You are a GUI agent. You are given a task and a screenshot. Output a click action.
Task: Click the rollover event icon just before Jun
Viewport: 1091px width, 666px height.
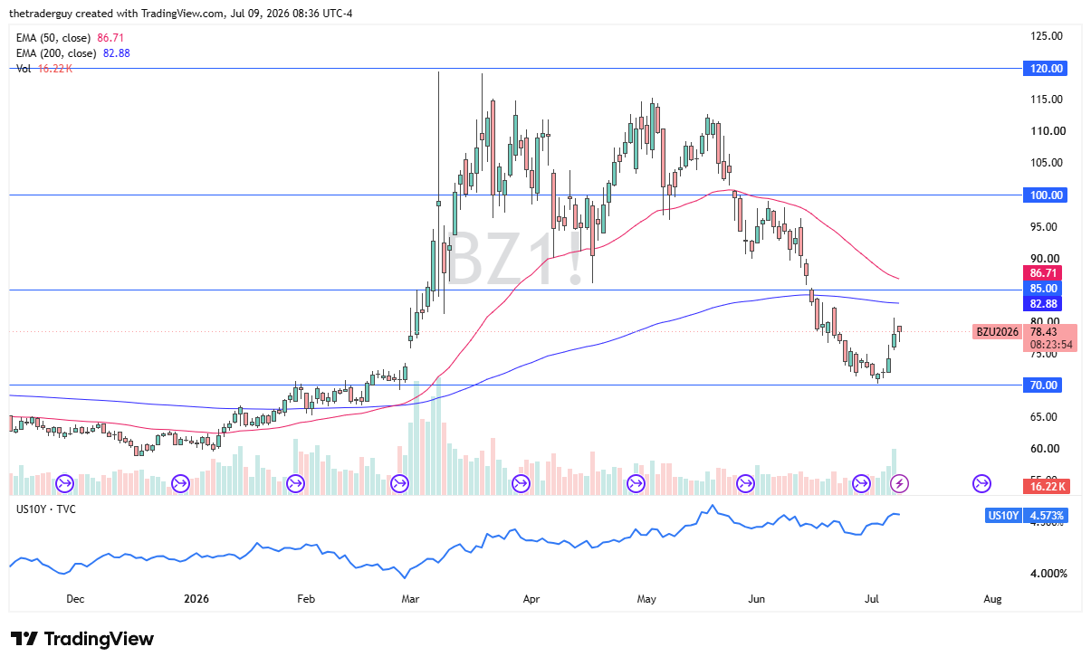[x=745, y=484]
